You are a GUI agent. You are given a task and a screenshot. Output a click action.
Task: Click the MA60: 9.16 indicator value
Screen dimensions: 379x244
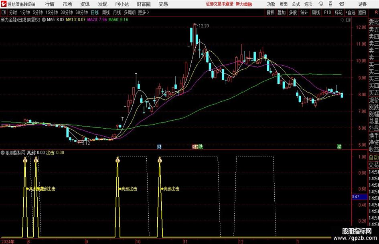tap(118, 20)
